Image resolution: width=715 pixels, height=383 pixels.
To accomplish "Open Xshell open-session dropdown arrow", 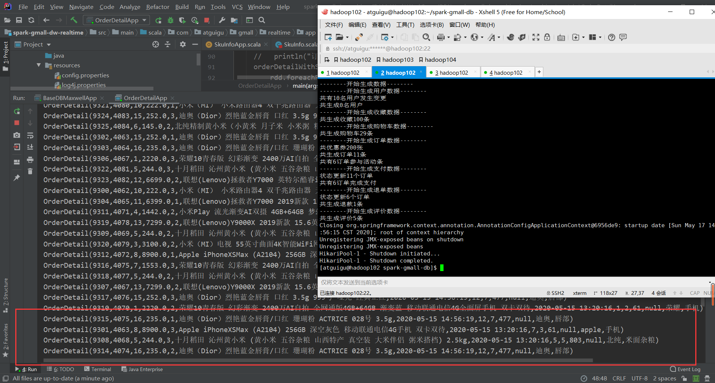I will pyautogui.click(x=347, y=37).
